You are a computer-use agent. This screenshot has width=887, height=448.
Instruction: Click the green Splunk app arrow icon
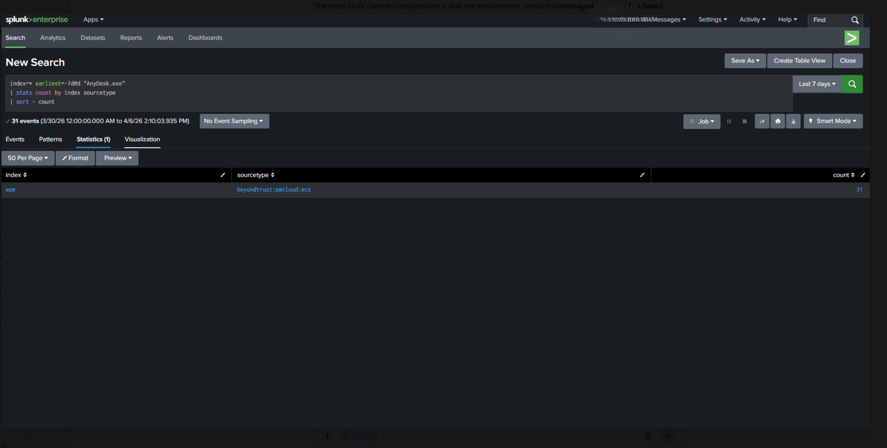pyautogui.click(x=851, y=38)
